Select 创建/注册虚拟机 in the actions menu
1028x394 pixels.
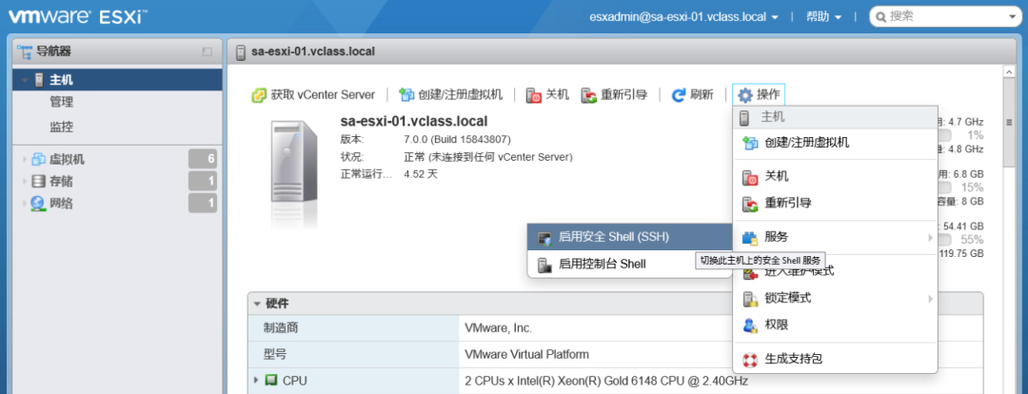(x=836, y=142)
